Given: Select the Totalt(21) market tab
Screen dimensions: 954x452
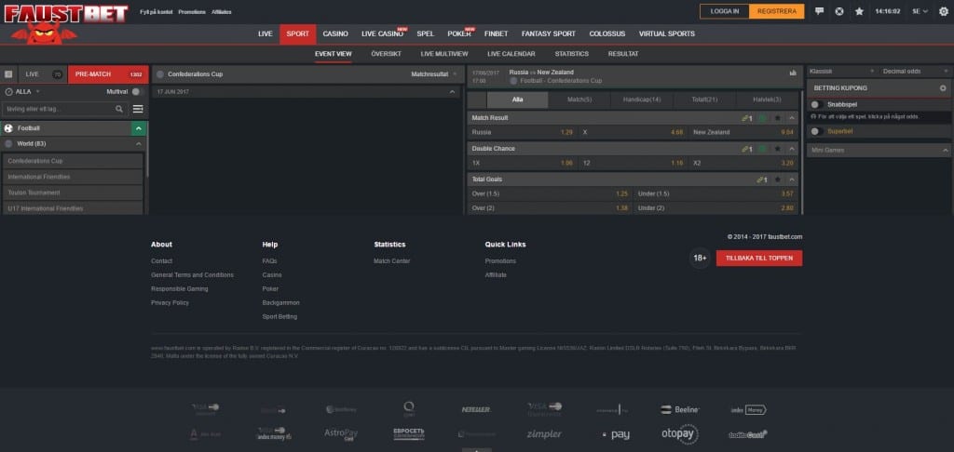Looking at the screenshot, I should pos(704,100).
